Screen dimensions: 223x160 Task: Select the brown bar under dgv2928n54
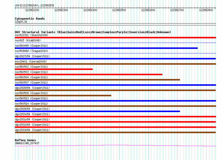point(115,90)
